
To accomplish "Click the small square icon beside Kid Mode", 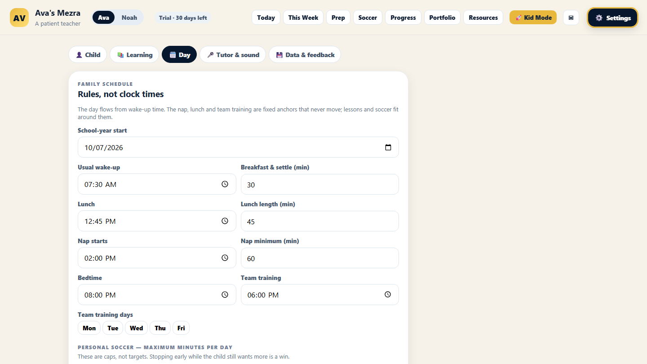I will pyautogui.click(x=571, y=18).
